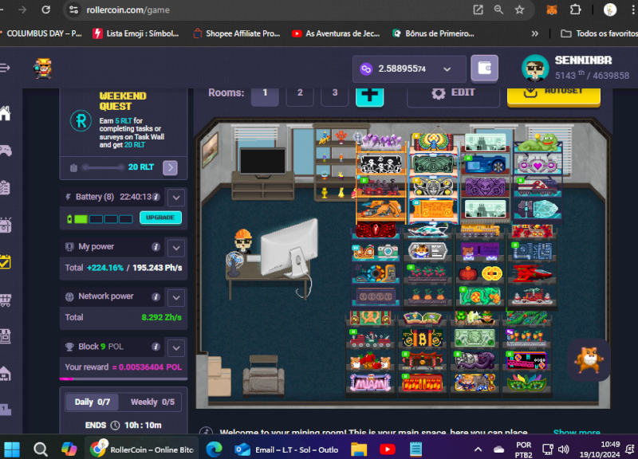638x459 pixels.
Task: Click the taskbar volume icon
Action: (564, 449)
